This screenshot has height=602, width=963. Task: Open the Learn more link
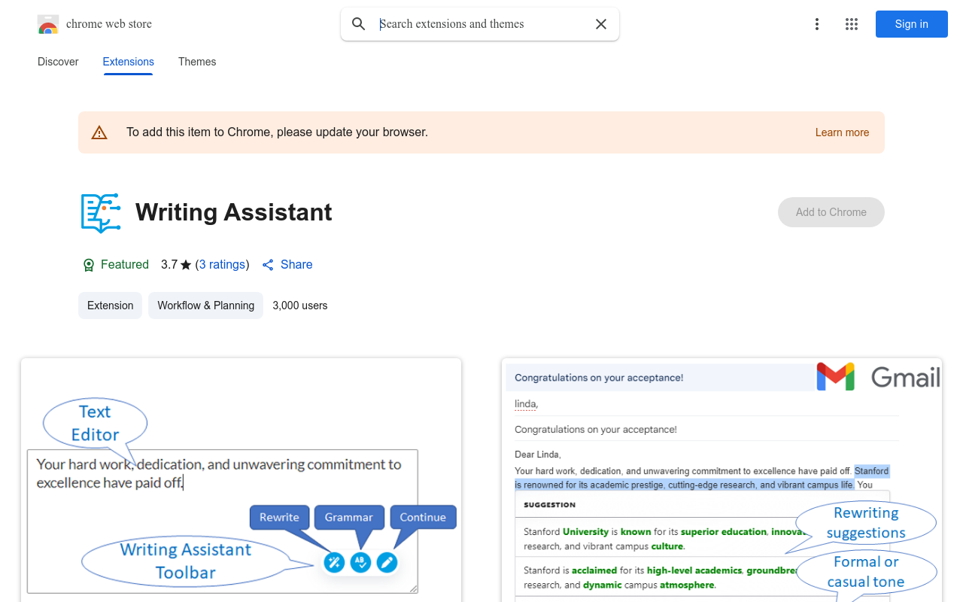(842, 132)
